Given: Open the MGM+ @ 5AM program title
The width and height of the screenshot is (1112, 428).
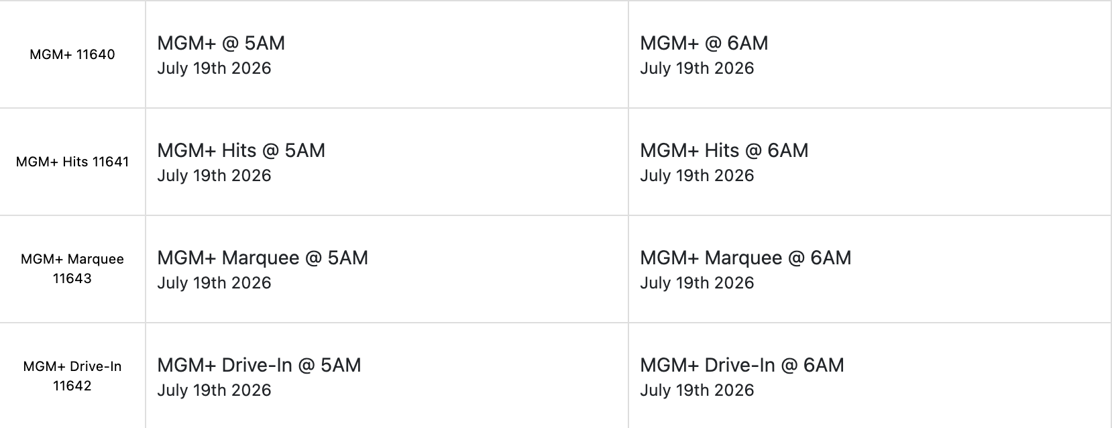Looking at the screenshot, I should pyautogui.click(x=221, y=43).
